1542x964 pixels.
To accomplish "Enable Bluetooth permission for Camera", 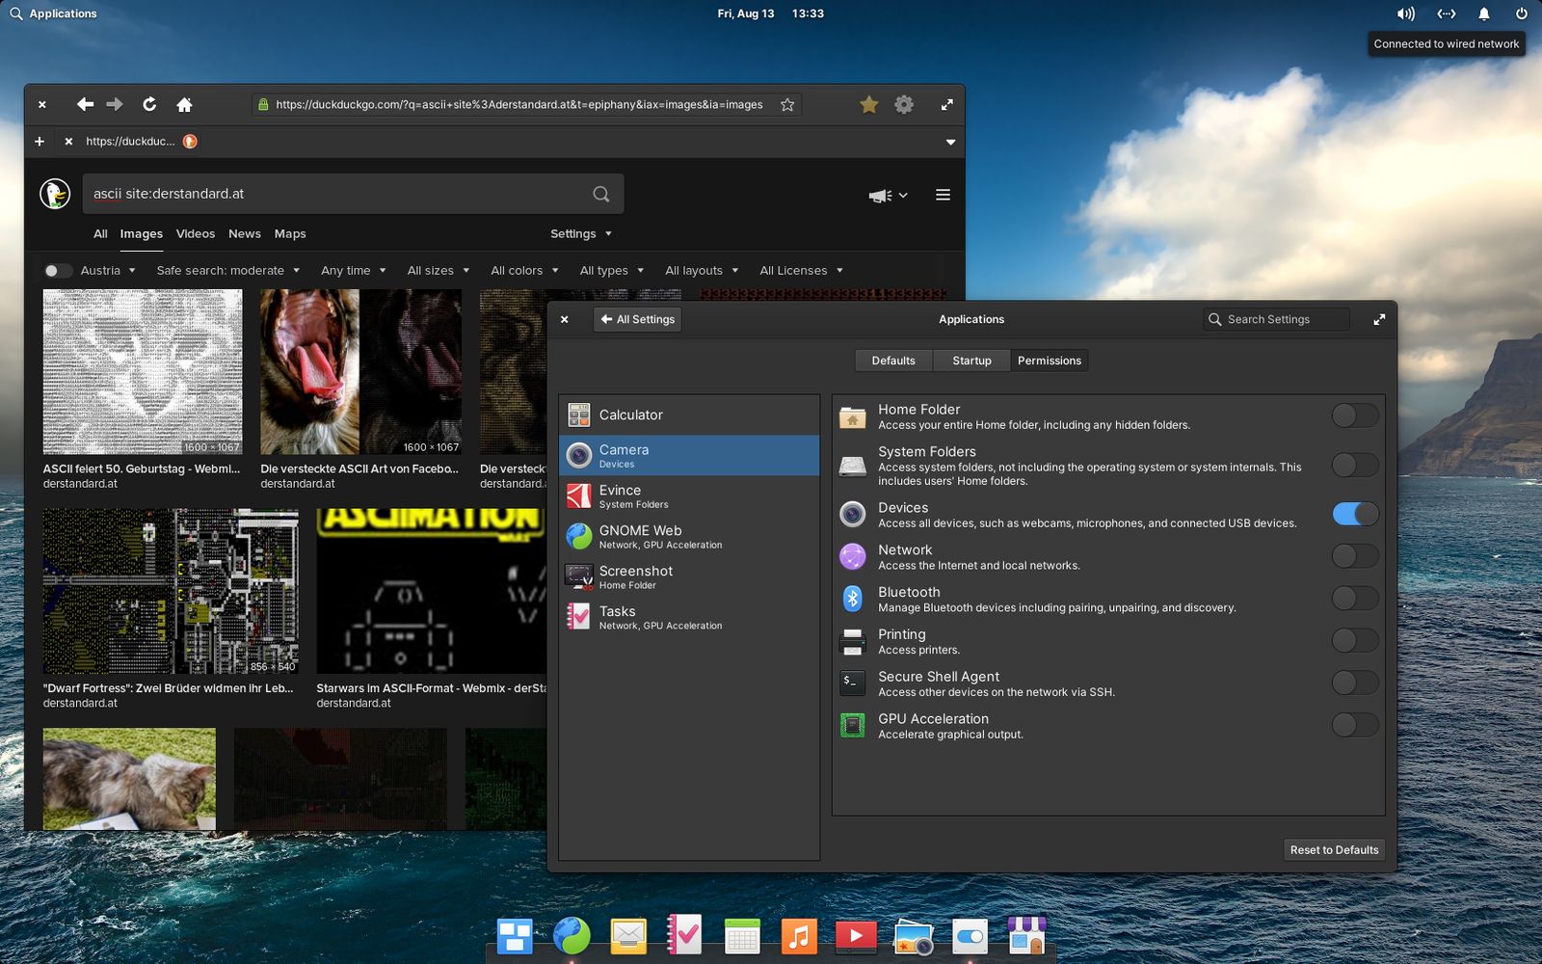I will coord(1355,598).
